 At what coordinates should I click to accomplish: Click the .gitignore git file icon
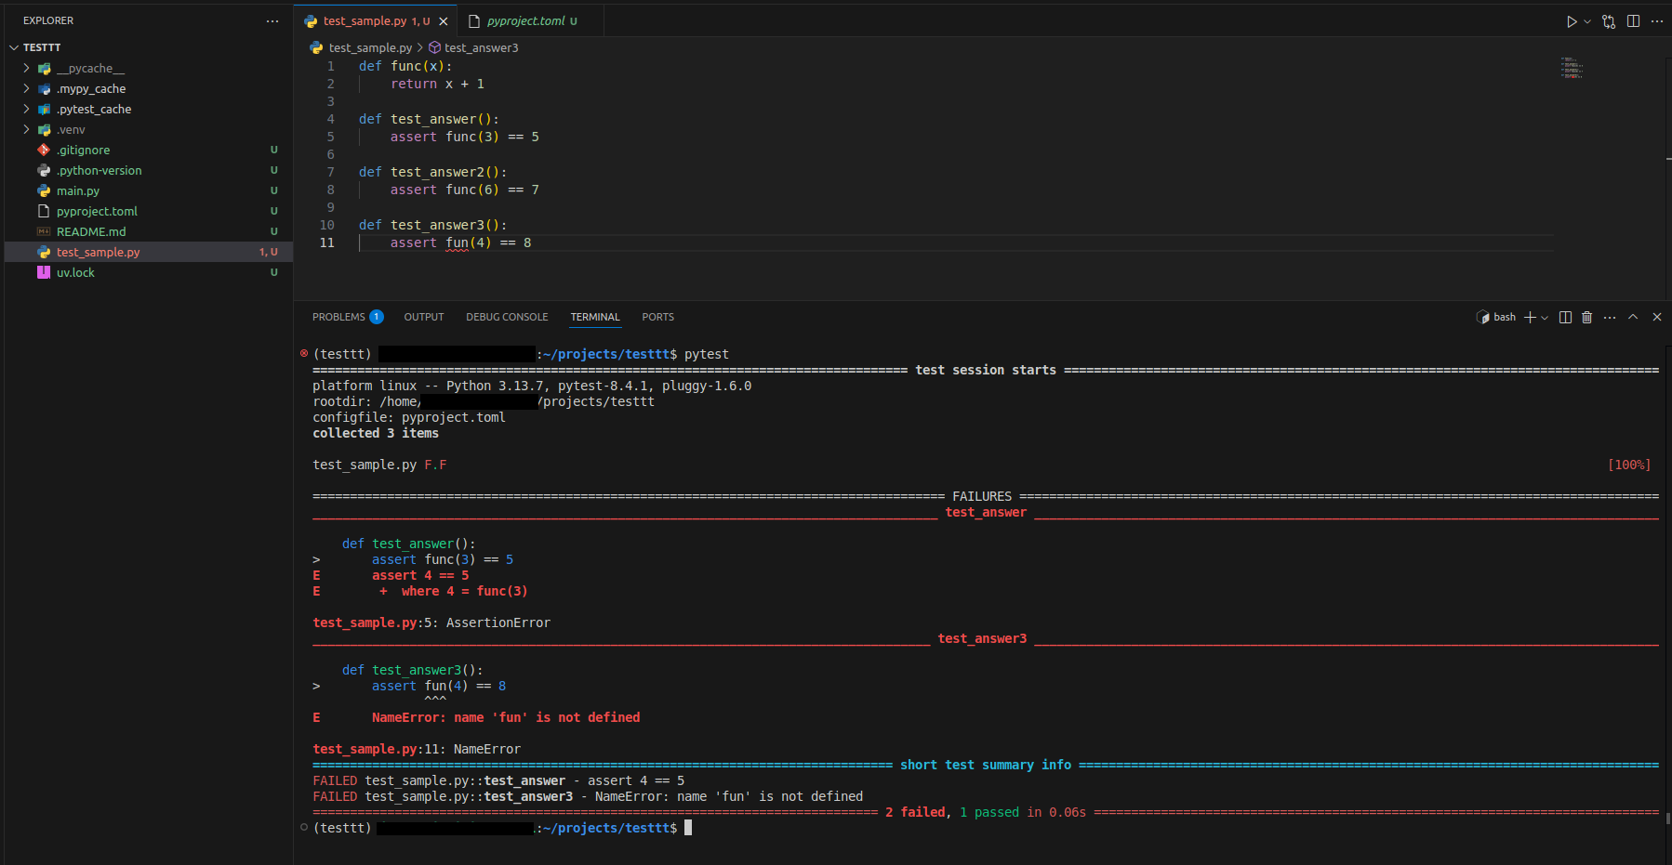coord(44,150)
